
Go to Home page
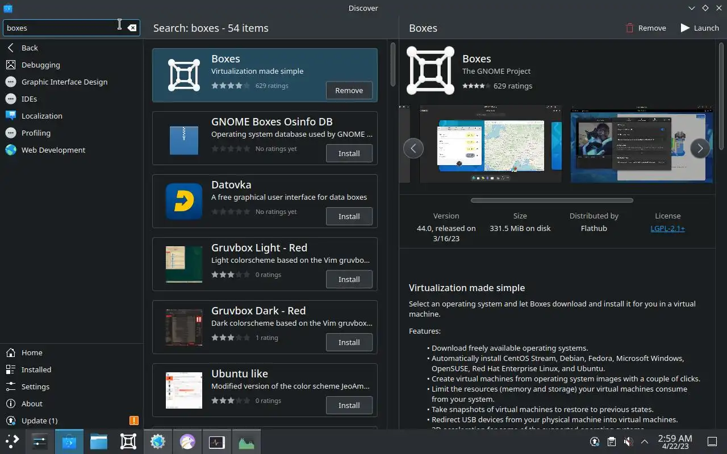click(72, 352)
